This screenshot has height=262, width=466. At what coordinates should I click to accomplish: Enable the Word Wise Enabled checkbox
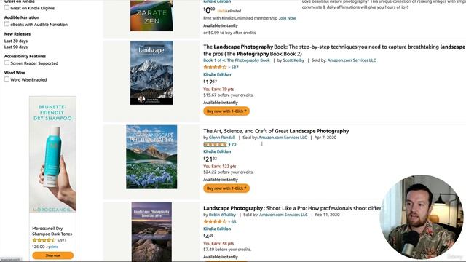[7, 79]
